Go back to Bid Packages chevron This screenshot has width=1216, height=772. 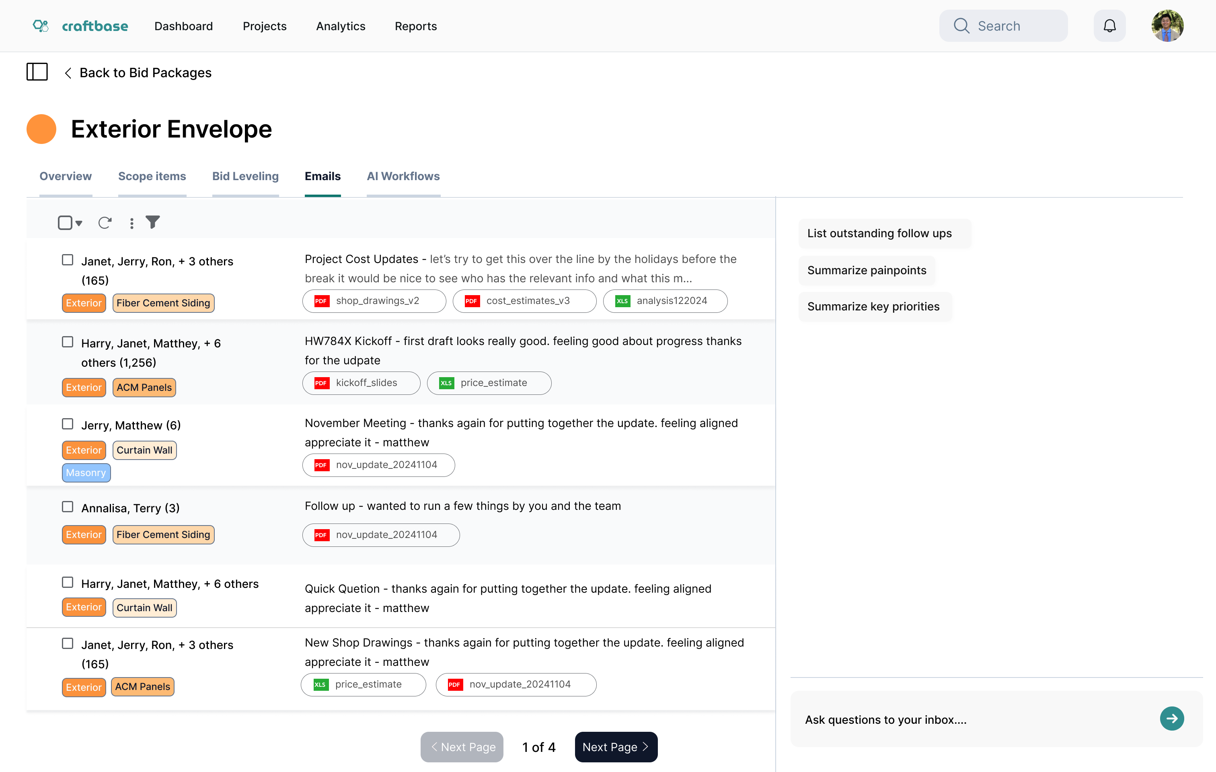point(68,73)
